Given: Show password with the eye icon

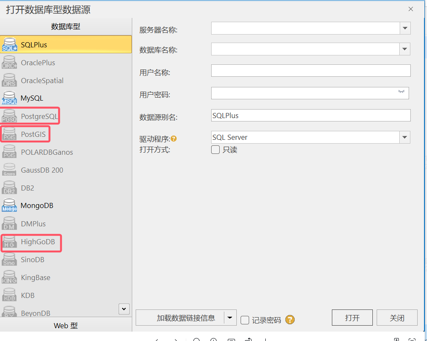Looking at the screenshot, I should (401, 92).
